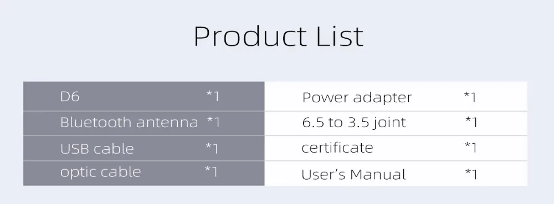The height and width of the screenshot is (204, 554).
Task: Click the Product List heading
Action: click(279, 36)
